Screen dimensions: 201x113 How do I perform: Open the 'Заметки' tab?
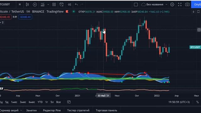click(x=31, y=110)
